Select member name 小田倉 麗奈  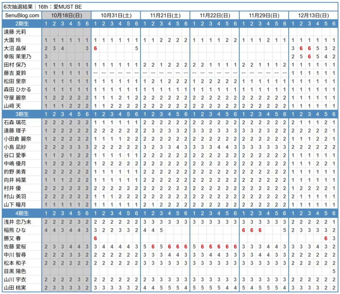click(18, 139)
